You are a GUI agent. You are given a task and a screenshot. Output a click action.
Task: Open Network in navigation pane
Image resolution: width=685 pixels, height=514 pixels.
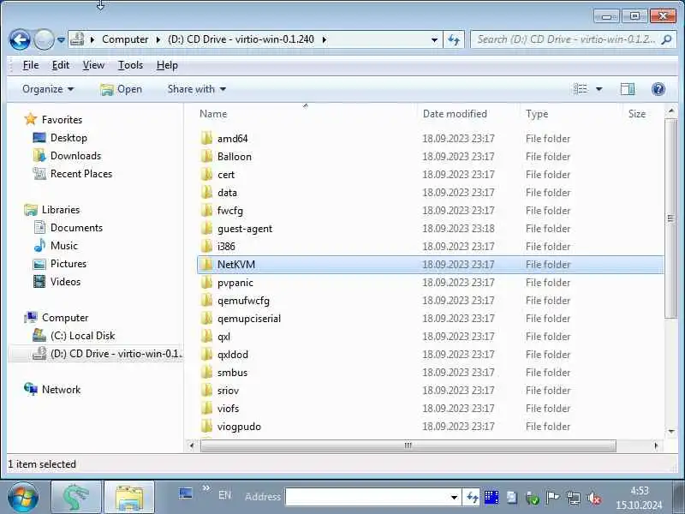[61, 390]
